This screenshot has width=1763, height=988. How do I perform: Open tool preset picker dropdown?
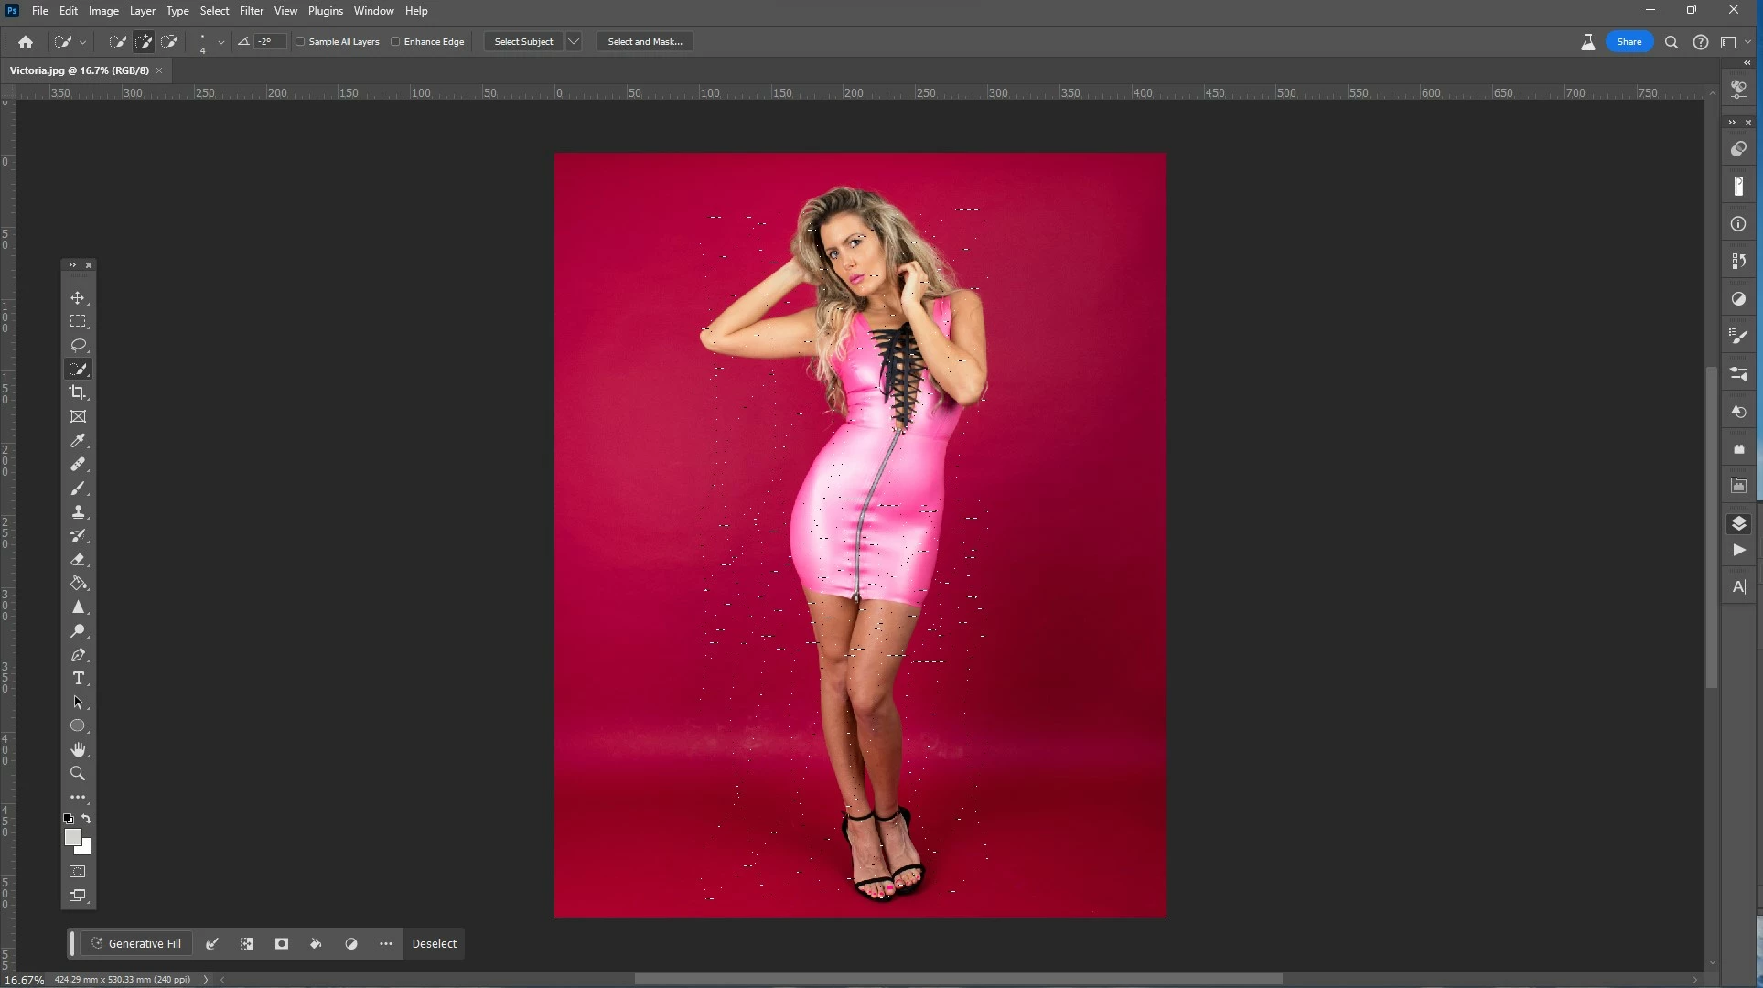click(x=82, y=41)
